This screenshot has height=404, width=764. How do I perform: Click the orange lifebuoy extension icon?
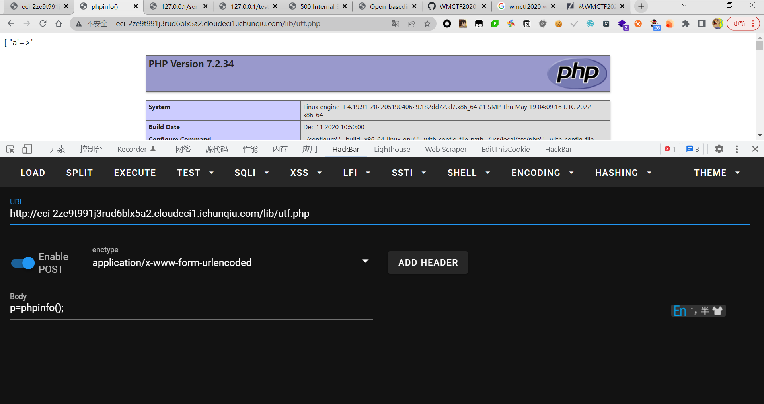(638, 24)
